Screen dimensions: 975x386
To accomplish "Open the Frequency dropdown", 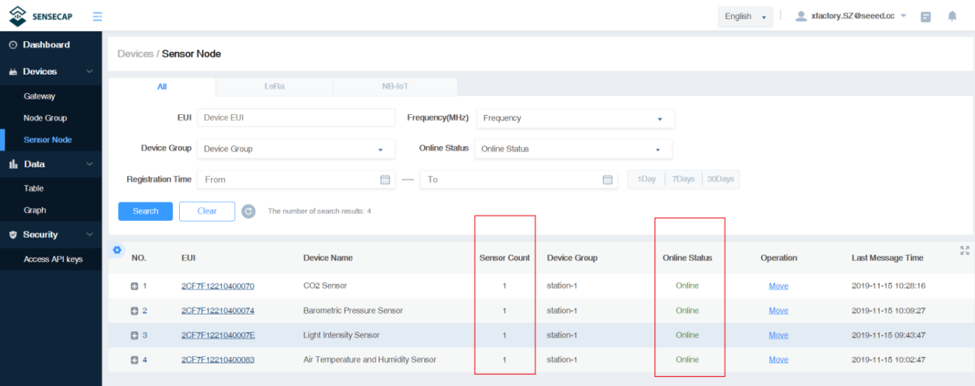I will 575,118.
